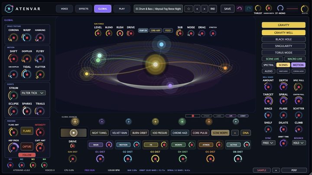The height and width of the screenshot is (175, 312).
Task: Select the light teal orb in the left cluster
Action: 100,56
